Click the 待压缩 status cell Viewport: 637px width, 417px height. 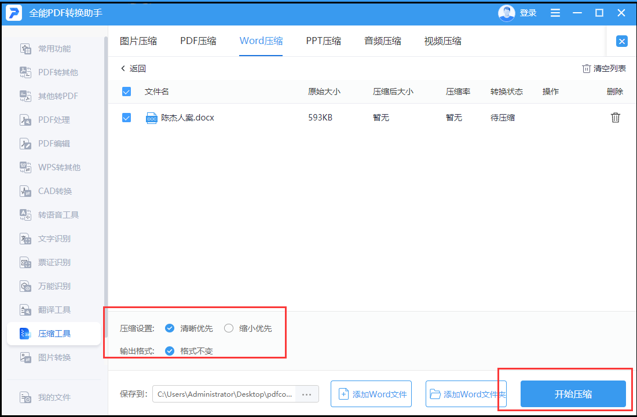(503, 118)
